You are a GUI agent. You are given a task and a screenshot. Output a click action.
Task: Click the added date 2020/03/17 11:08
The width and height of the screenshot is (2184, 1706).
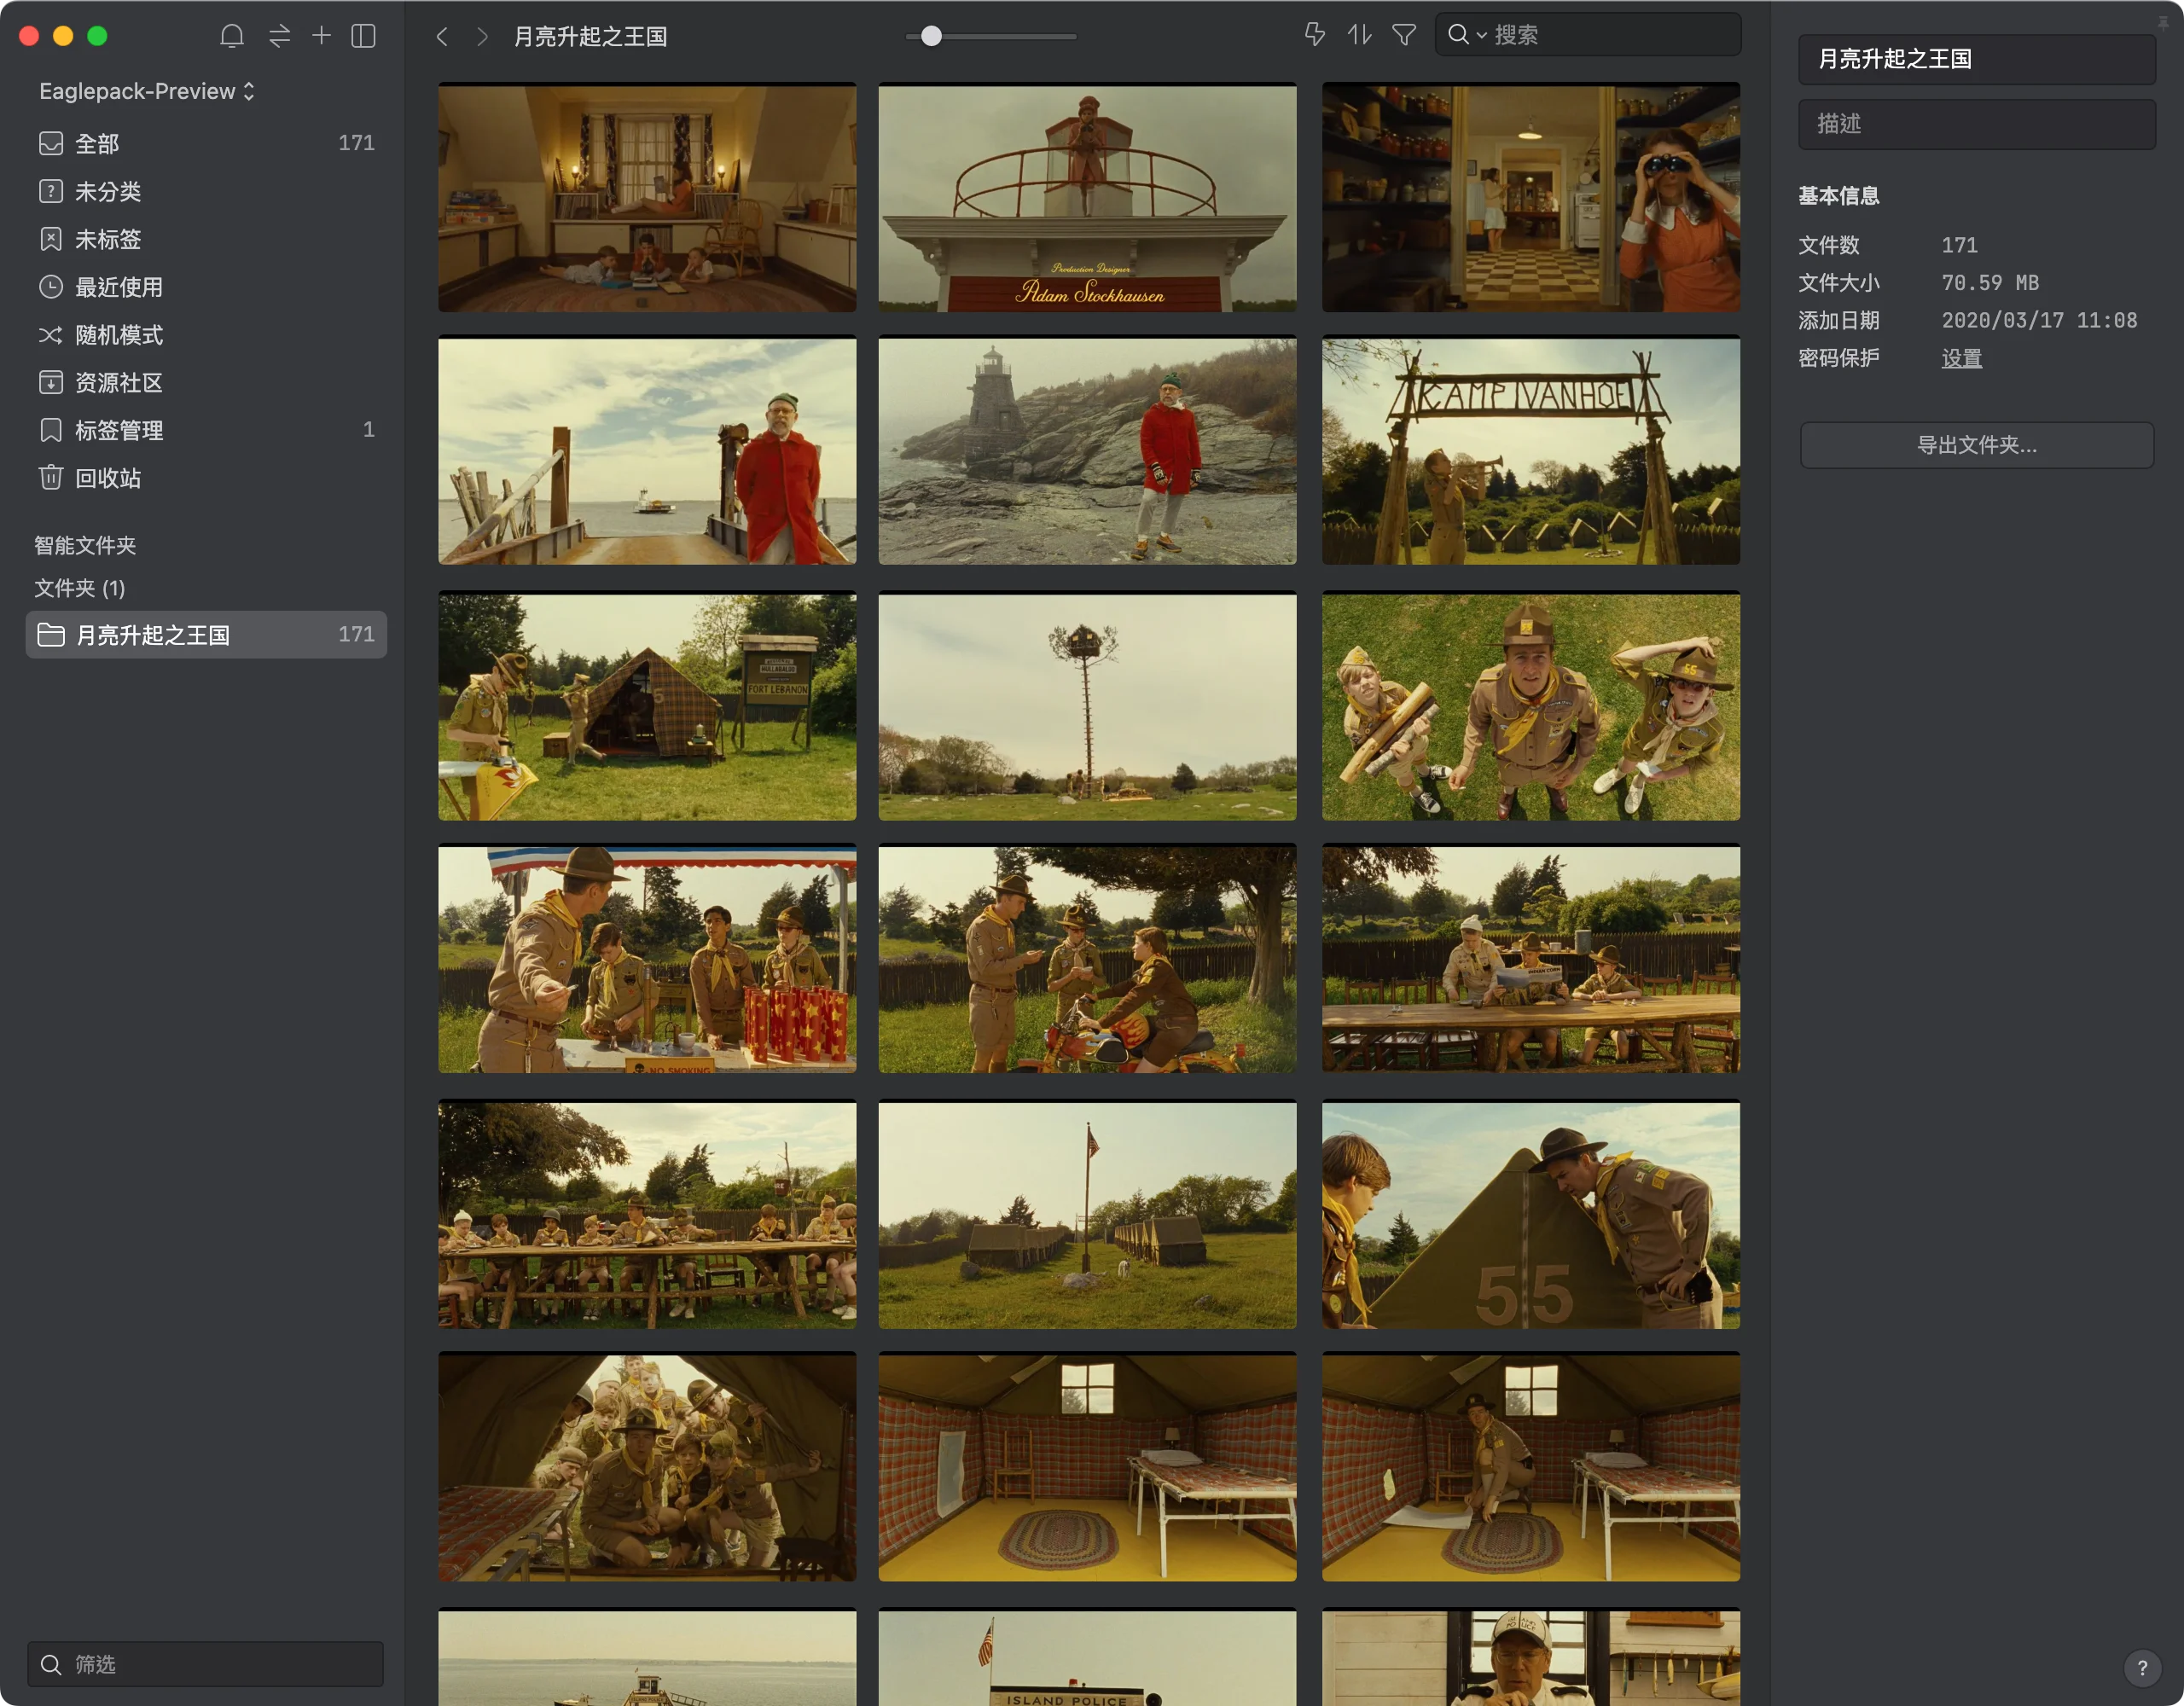tap(2039, 320)
